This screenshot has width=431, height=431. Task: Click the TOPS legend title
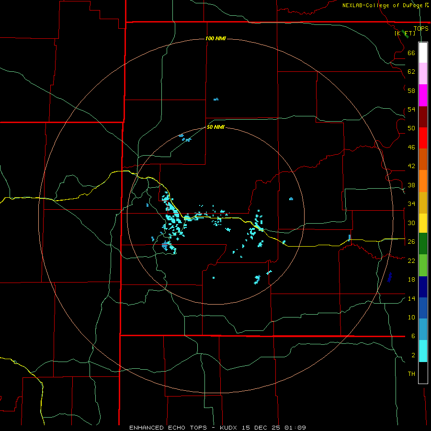tap(421, 28)
